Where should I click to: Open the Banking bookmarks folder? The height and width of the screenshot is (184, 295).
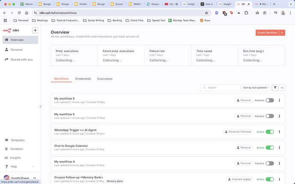click(x=115, y=20)
